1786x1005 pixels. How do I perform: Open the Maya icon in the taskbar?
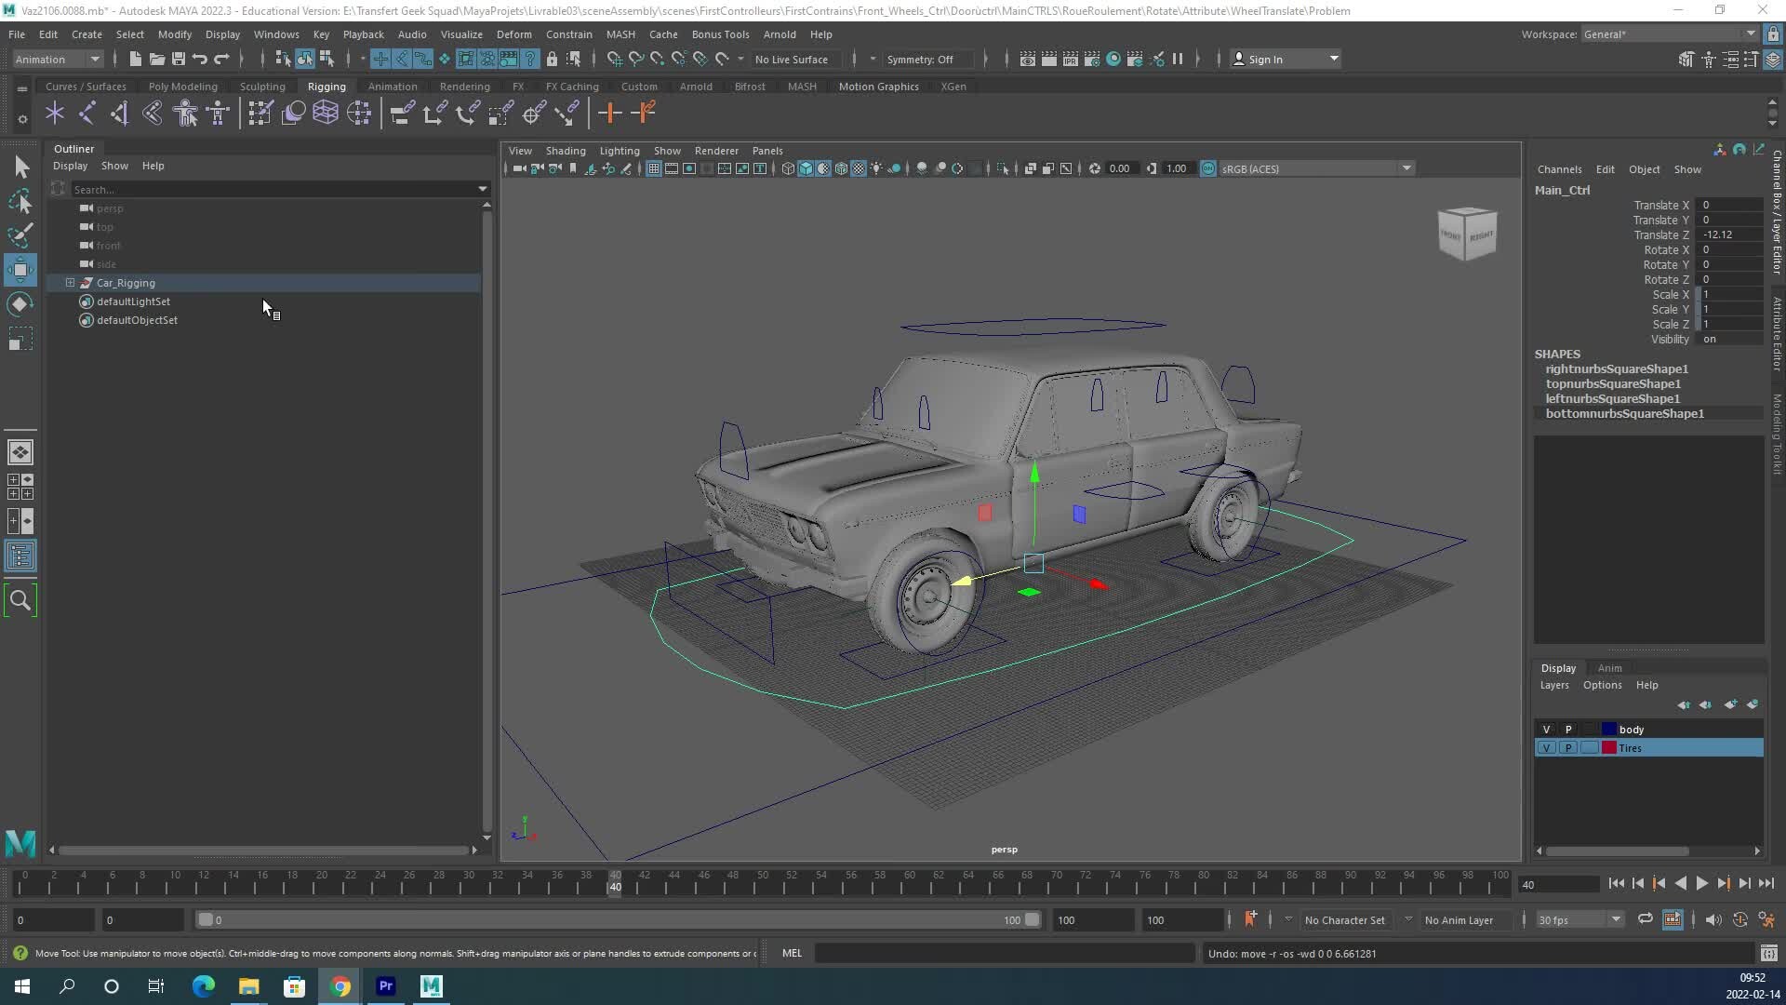[431, 985]
